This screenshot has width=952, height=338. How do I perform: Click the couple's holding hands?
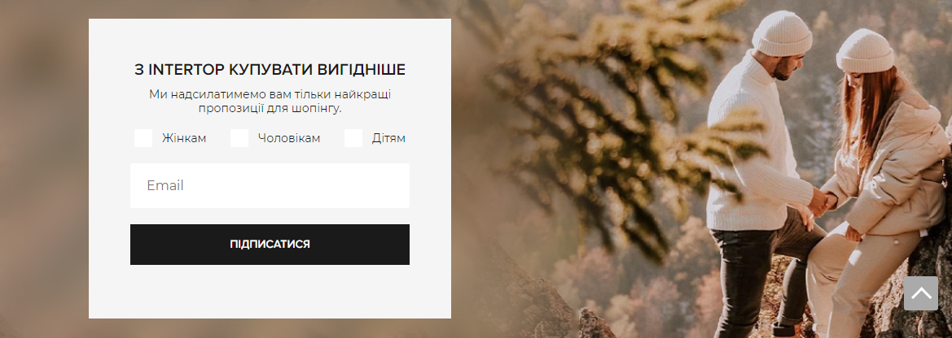(x=822, y=201)
